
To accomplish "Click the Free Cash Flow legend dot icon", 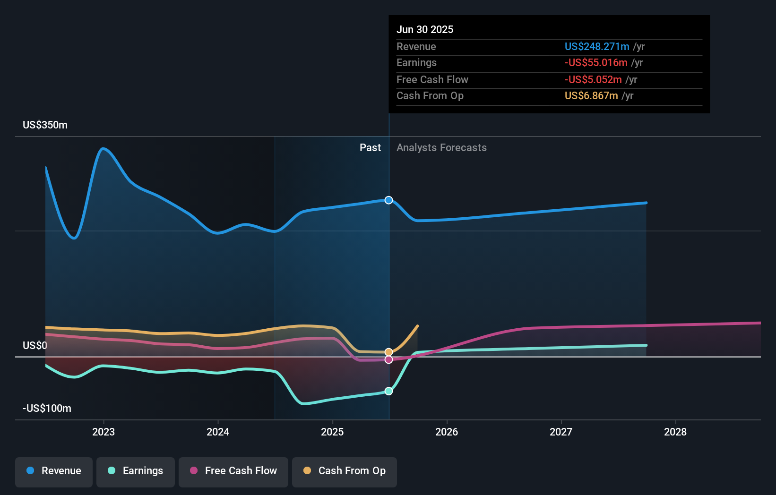I will [x=193, y=471].
